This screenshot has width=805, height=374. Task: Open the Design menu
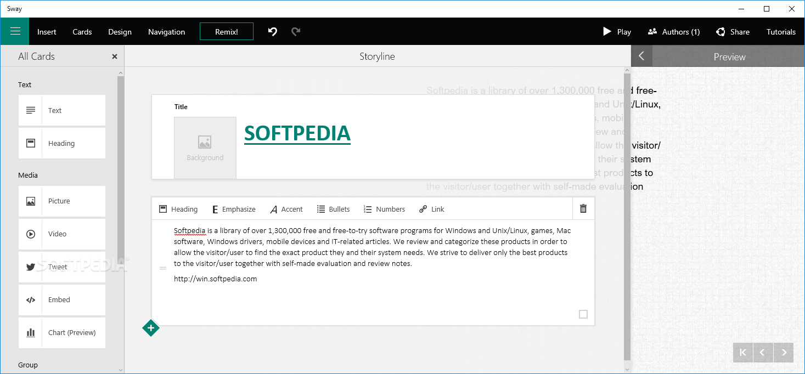tap(120, 32)
